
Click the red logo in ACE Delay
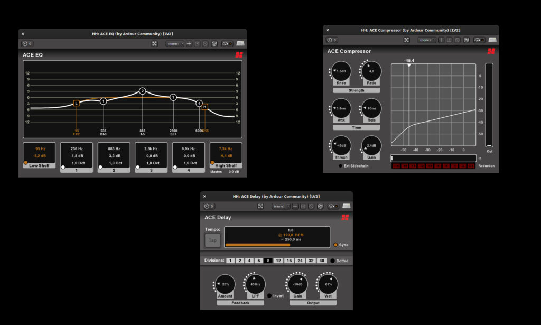[x=345, y=217]
